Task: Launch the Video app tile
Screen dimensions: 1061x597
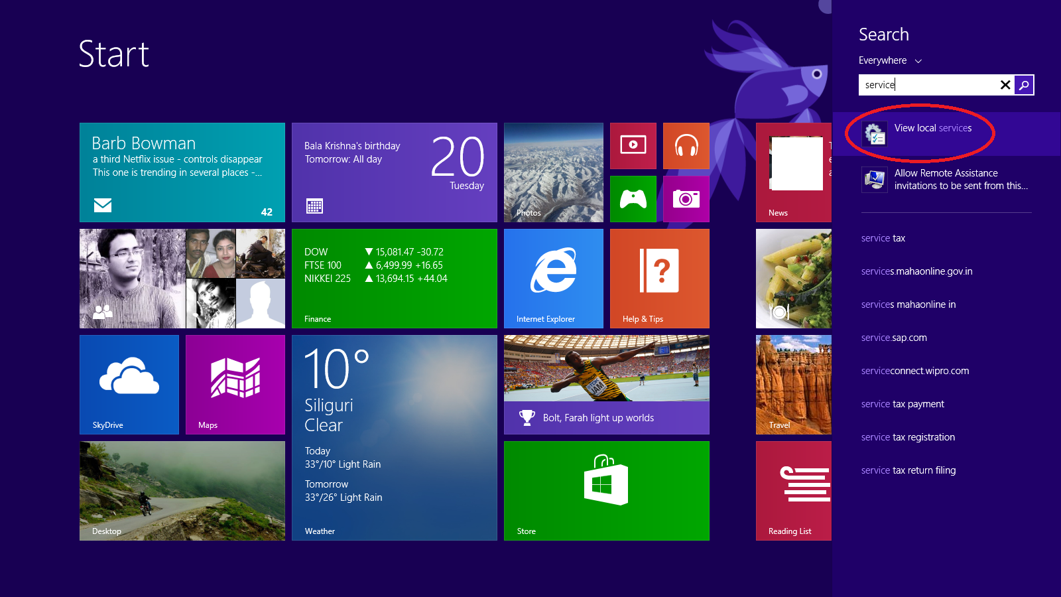Action: (x=633, y=146)
